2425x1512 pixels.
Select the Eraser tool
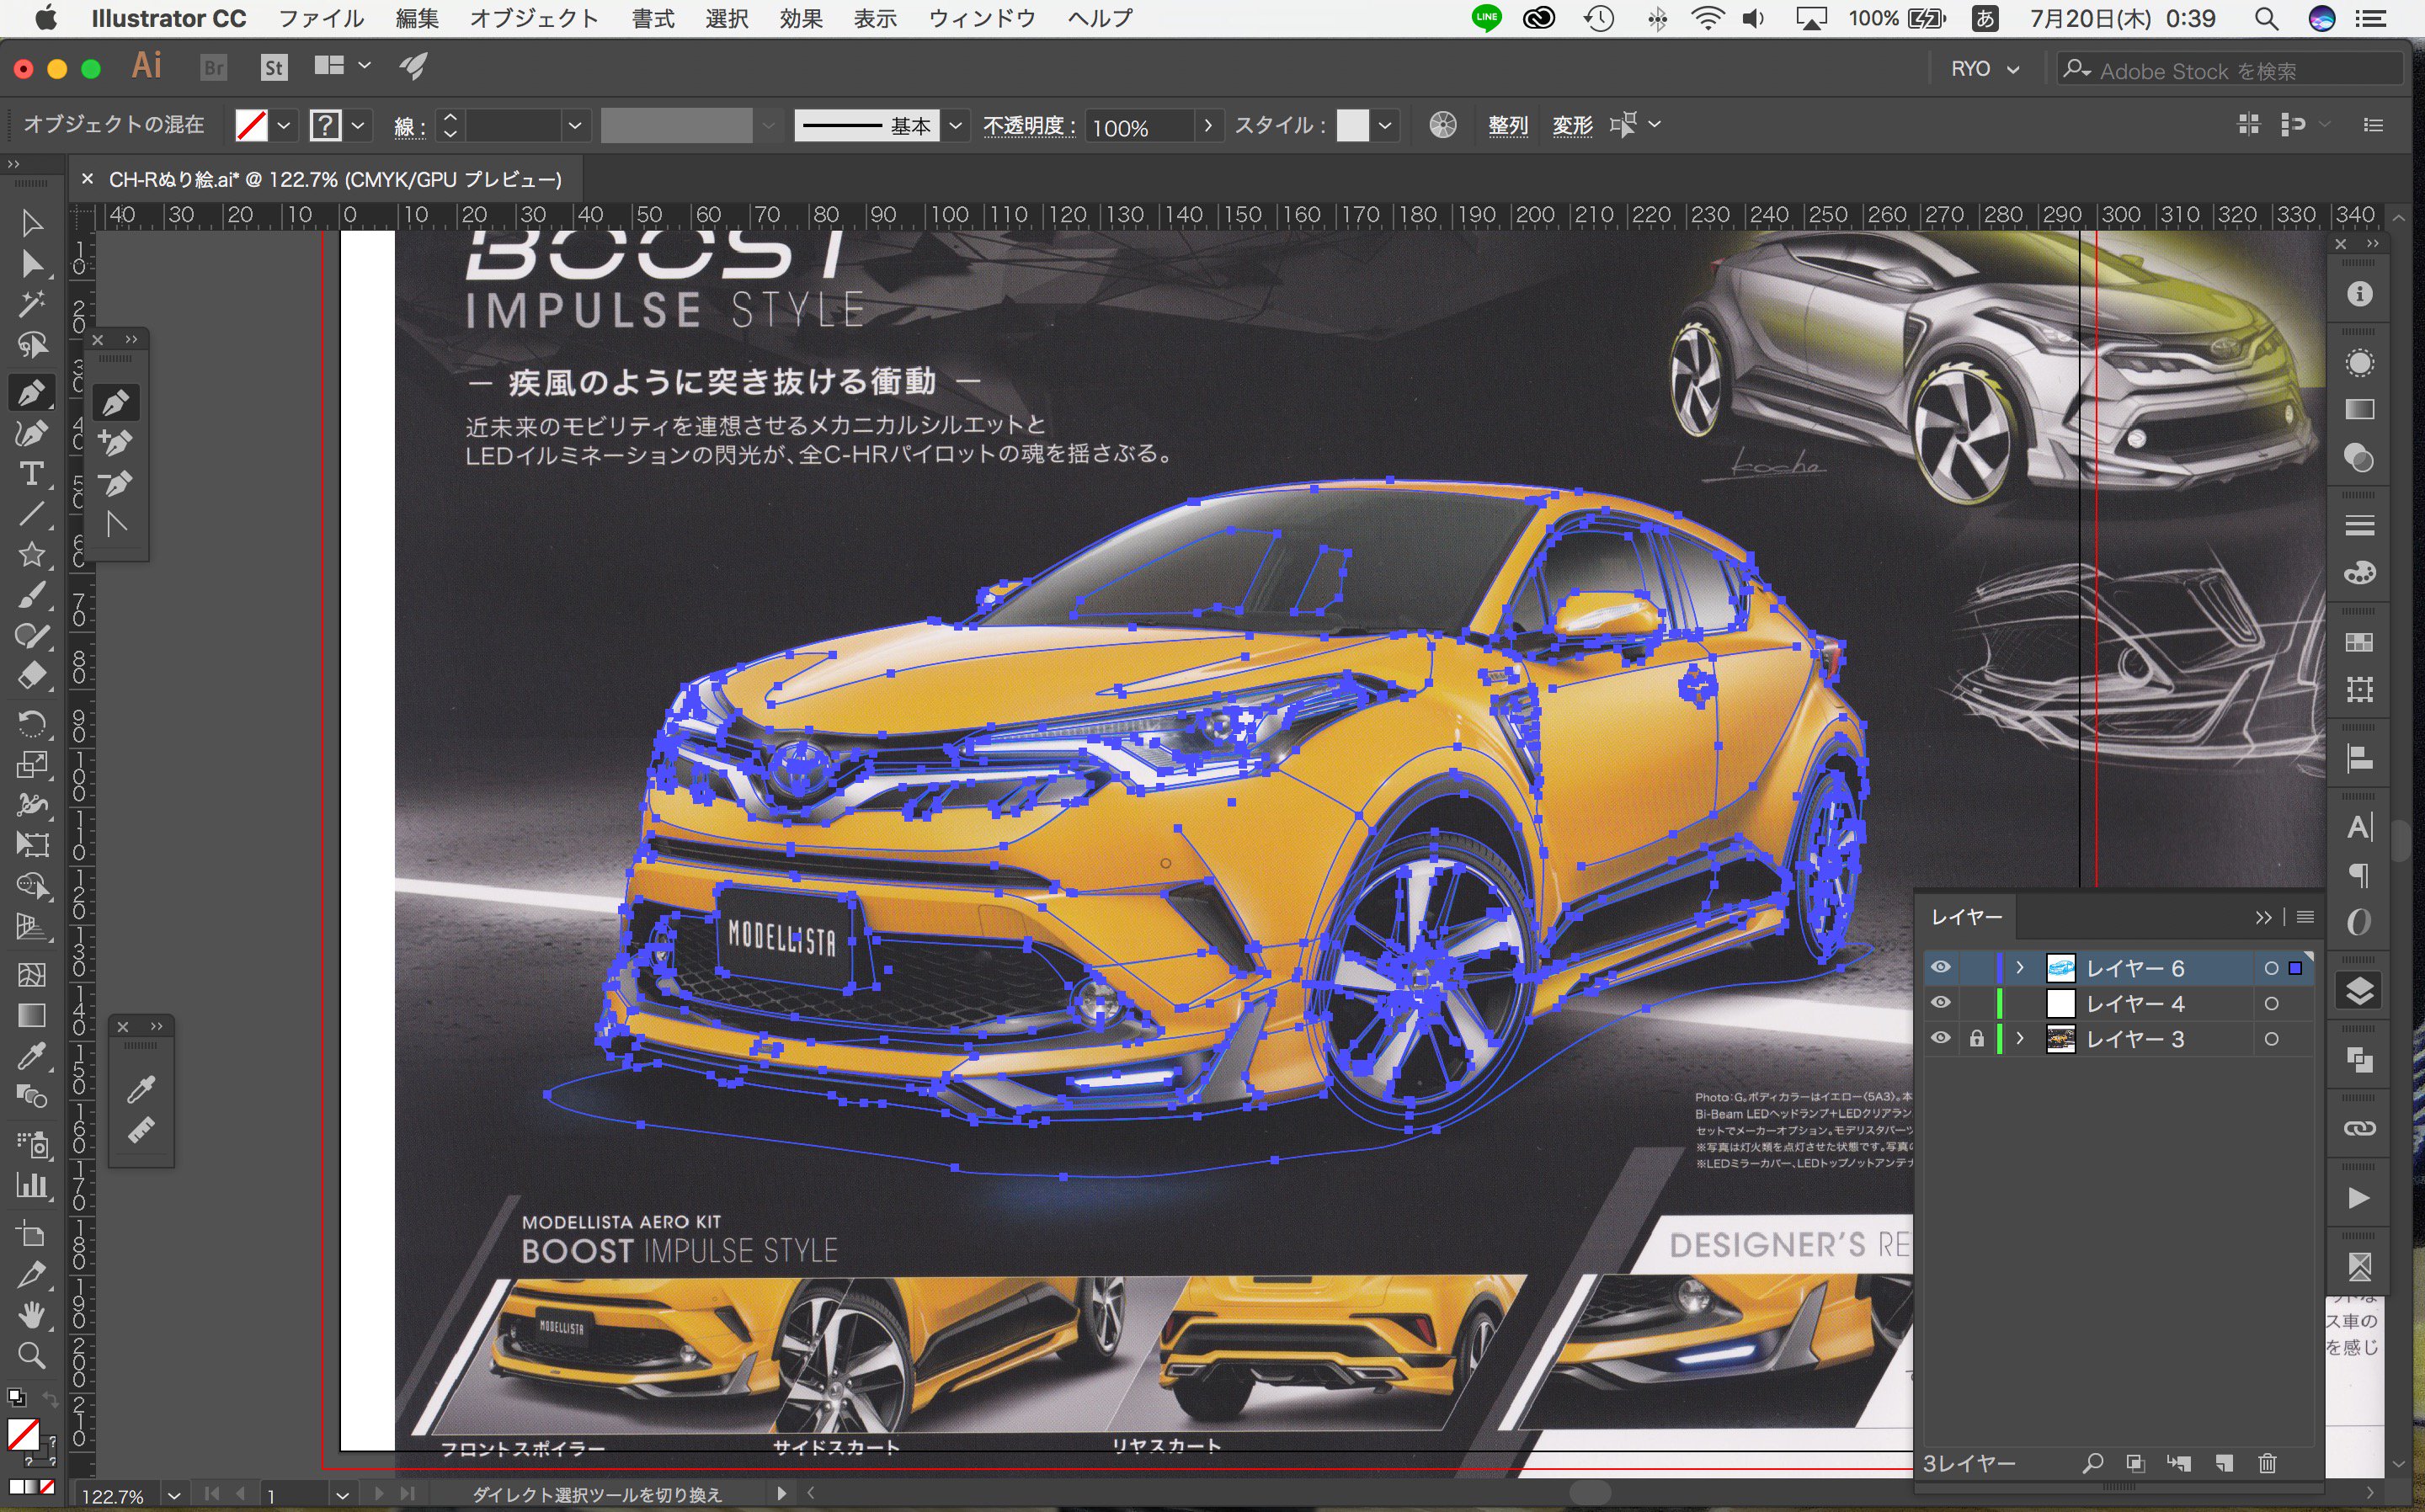click(32, 677)
